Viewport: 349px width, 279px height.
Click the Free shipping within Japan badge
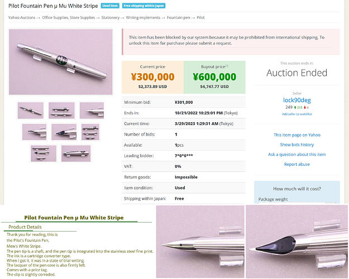point(144,6)
